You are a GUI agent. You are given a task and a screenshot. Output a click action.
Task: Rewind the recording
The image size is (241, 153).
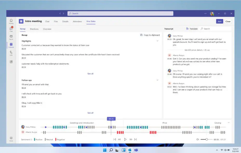coord(119,139)
